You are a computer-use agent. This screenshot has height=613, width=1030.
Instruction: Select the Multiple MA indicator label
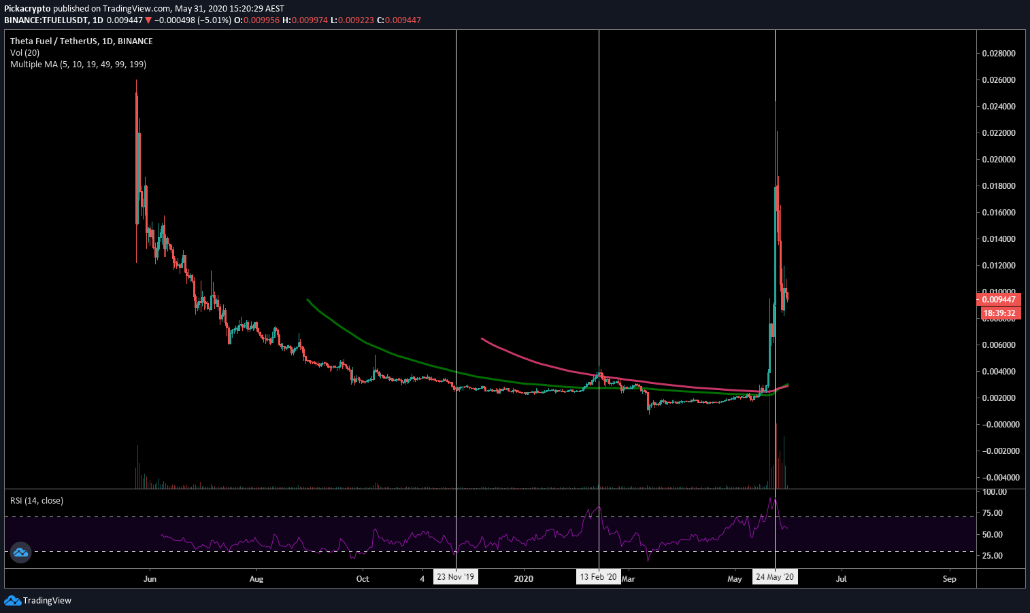78,65
